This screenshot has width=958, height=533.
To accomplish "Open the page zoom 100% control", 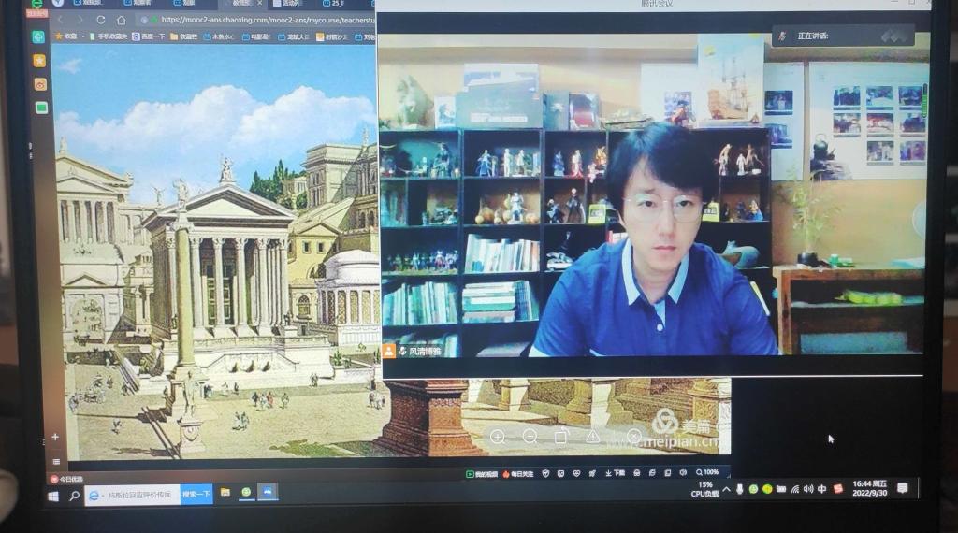I will [x=707, y=472].
